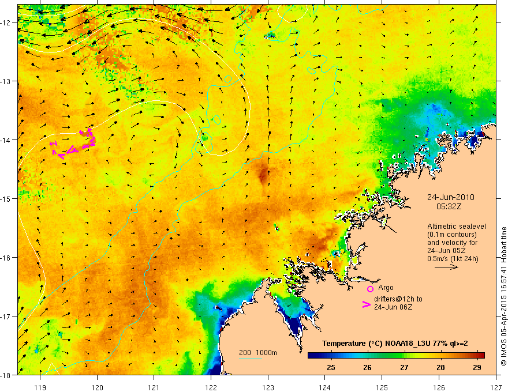Click the latitude axis label -13
The width and height of the screenshot is (508, 392).
[6, 81]
